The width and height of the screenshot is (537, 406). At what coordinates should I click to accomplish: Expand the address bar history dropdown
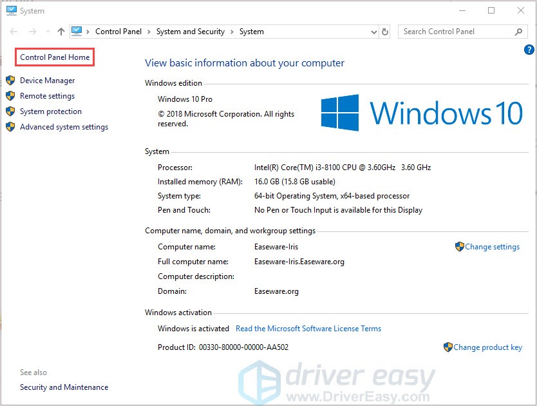(374, 32)
